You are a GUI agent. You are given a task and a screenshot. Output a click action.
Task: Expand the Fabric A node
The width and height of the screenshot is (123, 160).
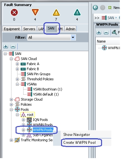(x=17, y=64)
